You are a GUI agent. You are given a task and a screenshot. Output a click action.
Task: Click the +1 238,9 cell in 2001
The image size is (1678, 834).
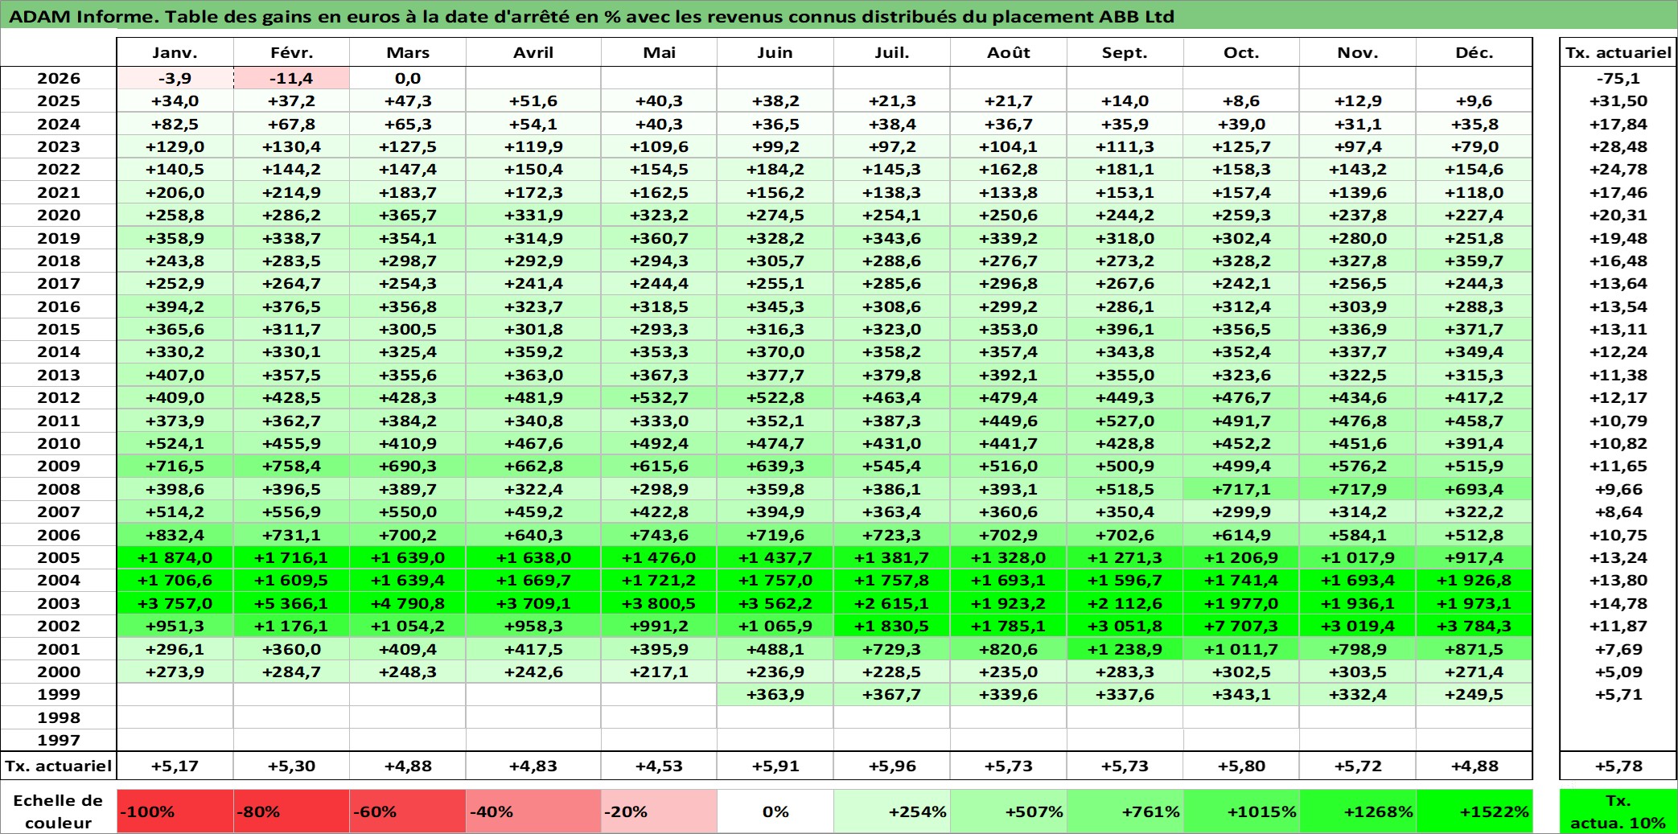coord(1125,649)
